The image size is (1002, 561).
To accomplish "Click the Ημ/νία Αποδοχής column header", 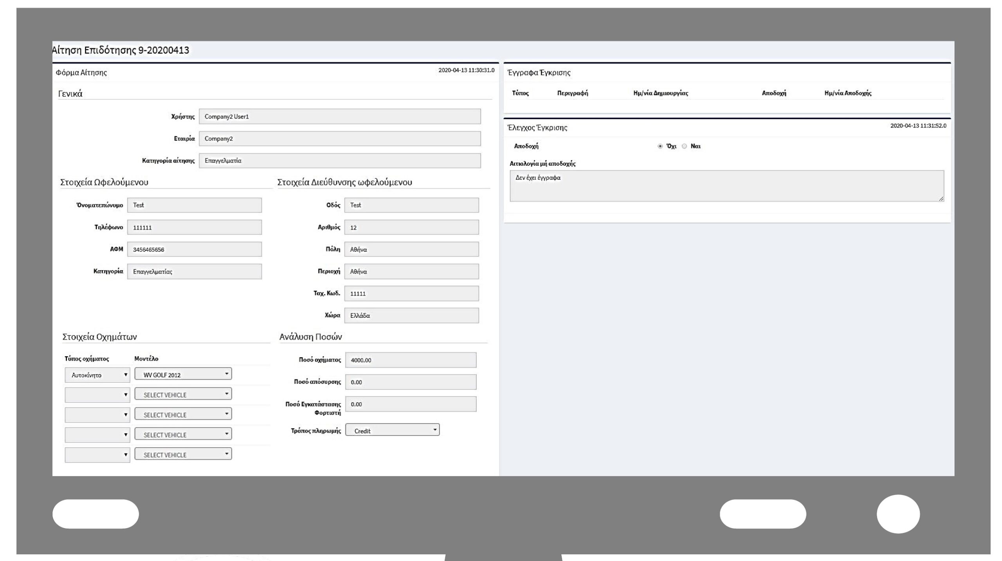I will click(x=848, y=93).
